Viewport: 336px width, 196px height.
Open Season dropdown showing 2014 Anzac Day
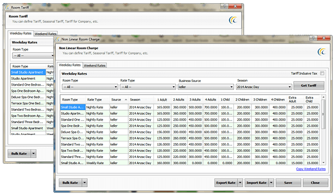click(264, 87)
